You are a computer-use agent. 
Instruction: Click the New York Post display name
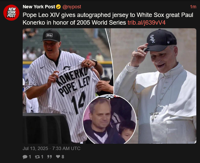pos(39,7)
